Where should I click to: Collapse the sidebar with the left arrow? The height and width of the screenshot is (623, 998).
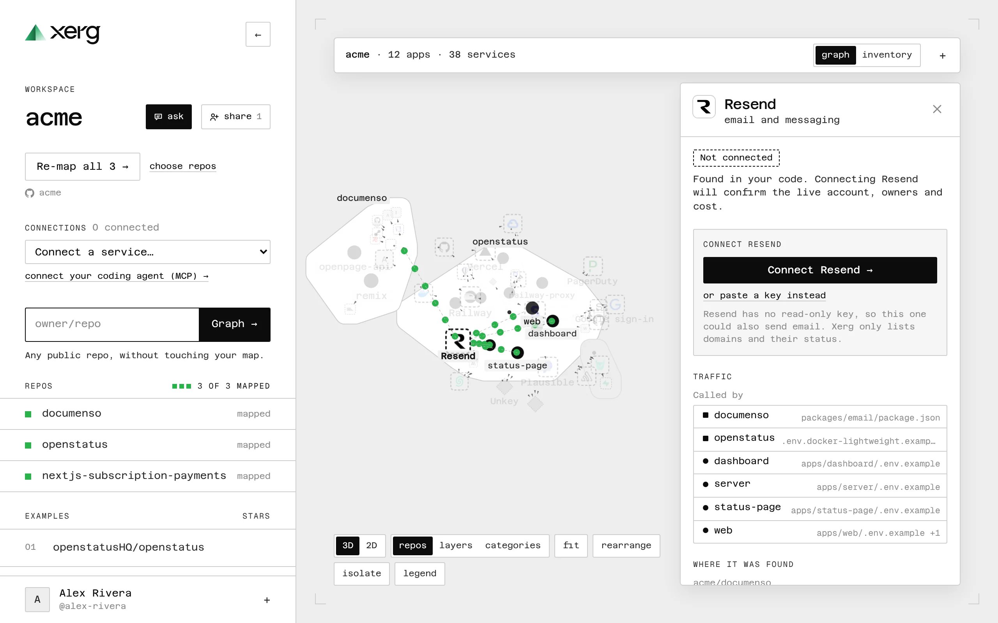click(x=258, y=35)
